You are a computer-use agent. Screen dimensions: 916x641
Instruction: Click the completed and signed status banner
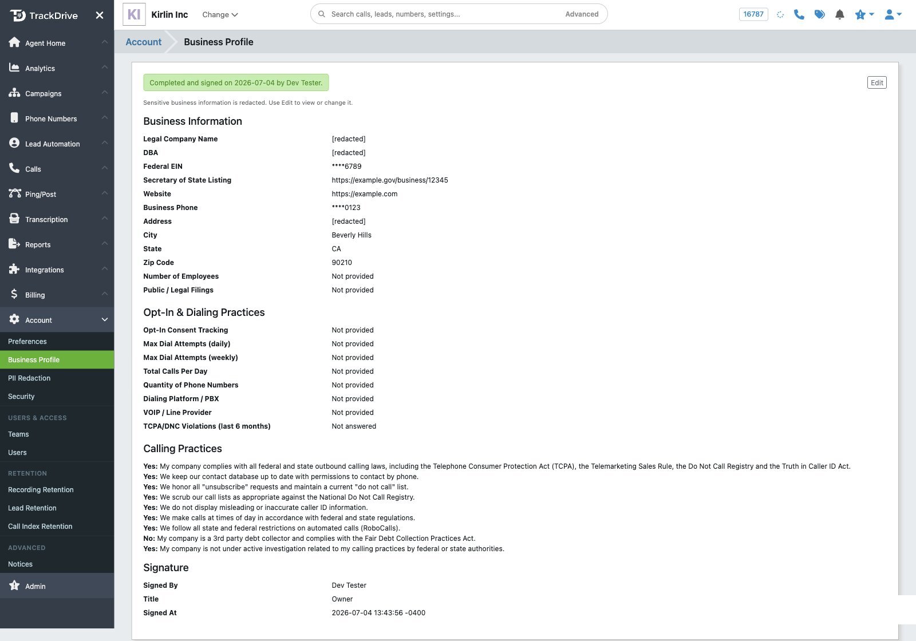(236, 82)
